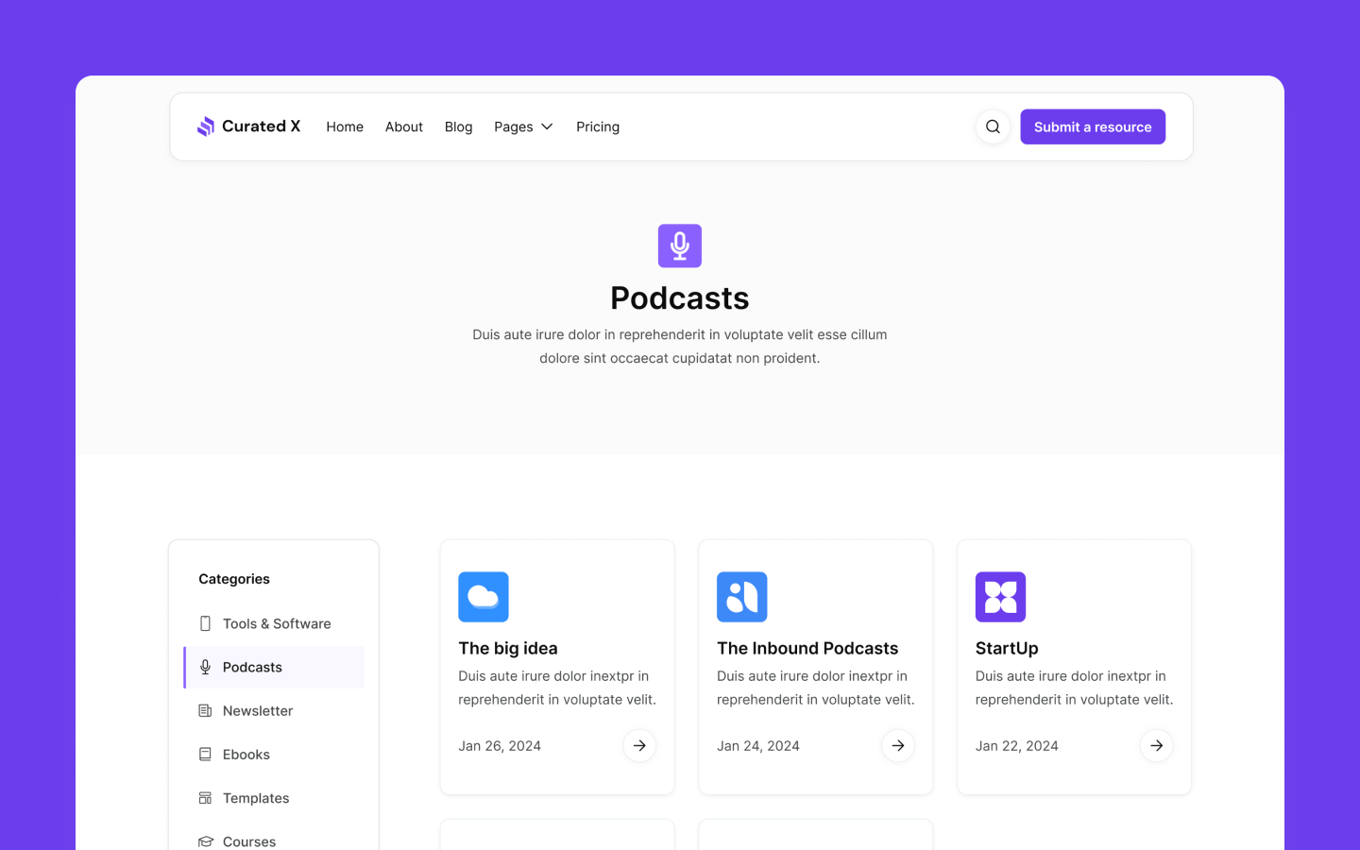
Task: Click the phone icon beside Tools & Software
Action: pos(205,623)
